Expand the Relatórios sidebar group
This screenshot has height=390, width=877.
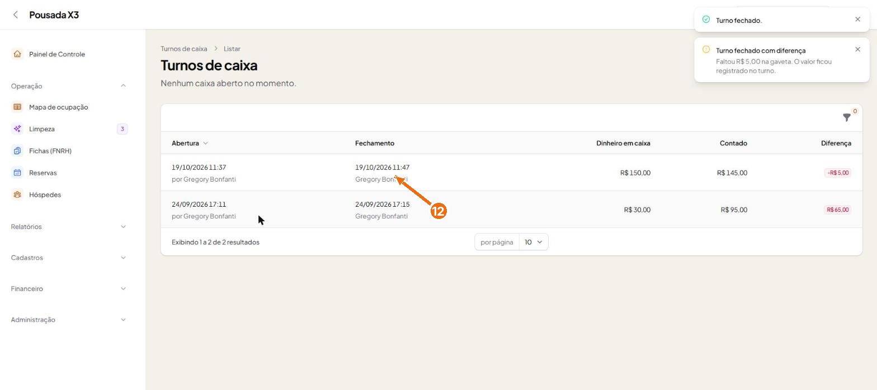(123, 227)
